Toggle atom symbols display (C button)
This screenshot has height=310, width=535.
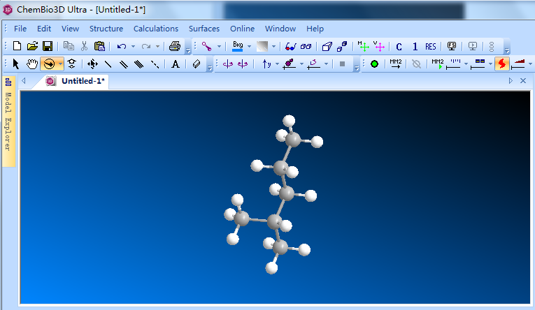point(399,47)
